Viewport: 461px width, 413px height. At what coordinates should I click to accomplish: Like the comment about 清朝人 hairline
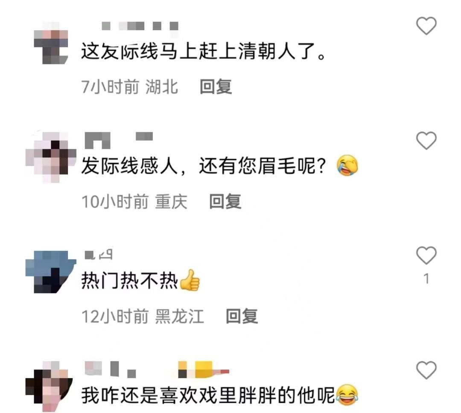click(x=426, y=26)
